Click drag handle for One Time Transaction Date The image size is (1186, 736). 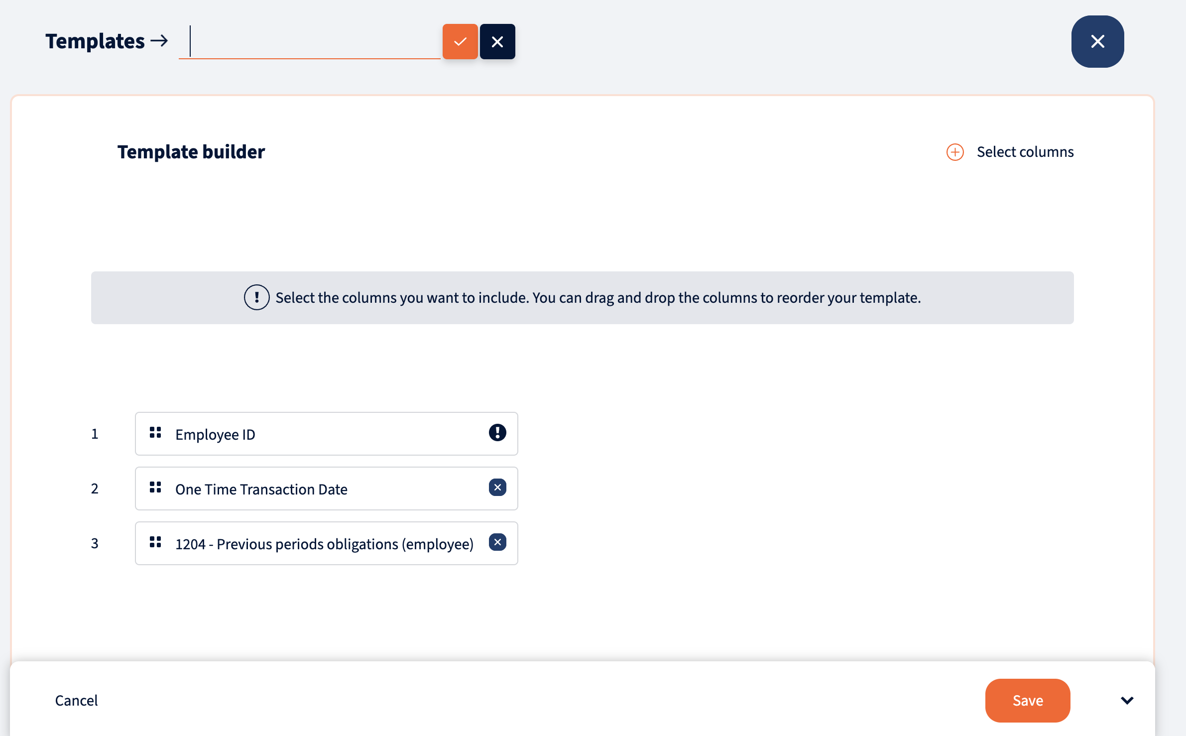click(x=155, y=487)
